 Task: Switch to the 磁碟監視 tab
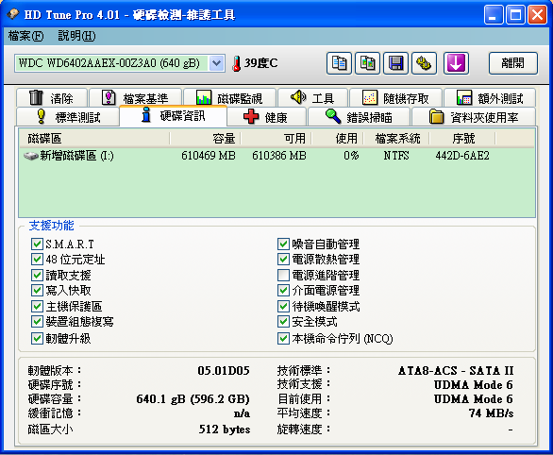[229, 97]
